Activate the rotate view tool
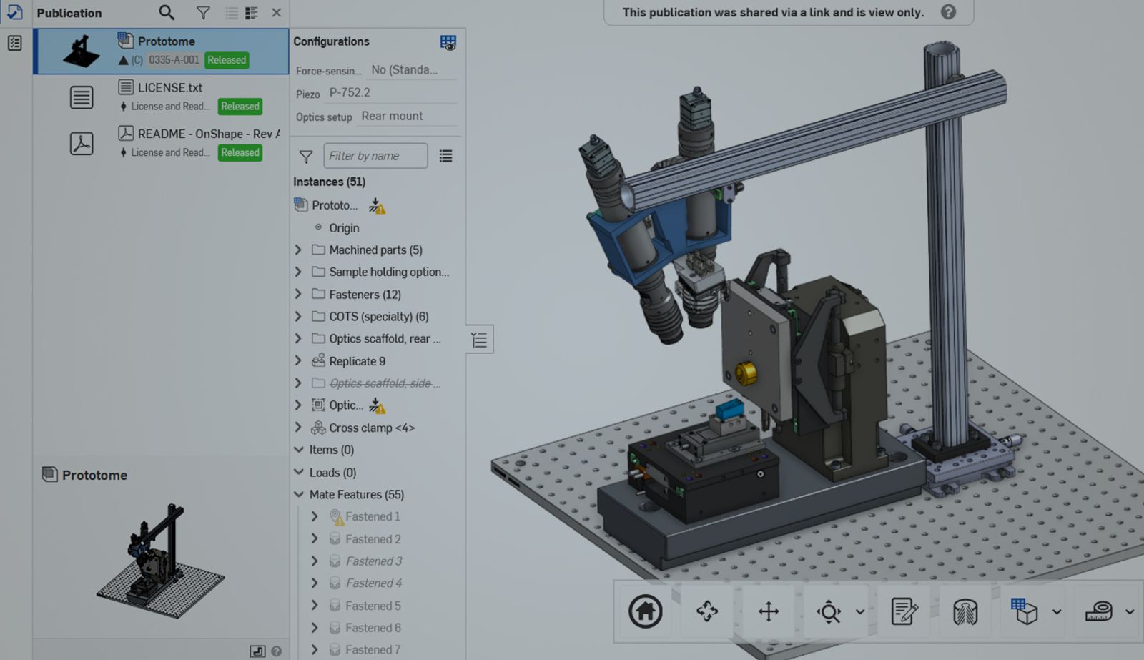 tap(706, 612)
